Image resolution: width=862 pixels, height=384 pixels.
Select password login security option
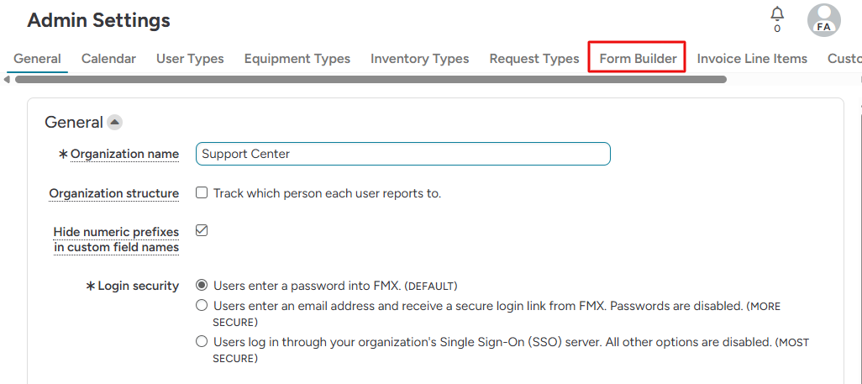tap(202, 286)
